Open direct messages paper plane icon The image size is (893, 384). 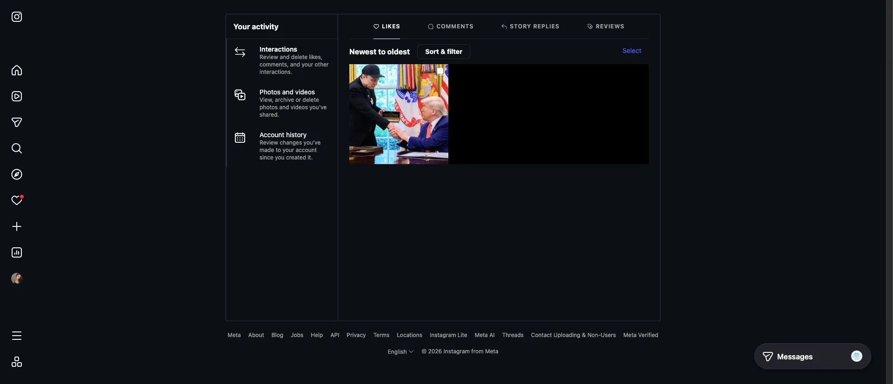coord(17,123)
